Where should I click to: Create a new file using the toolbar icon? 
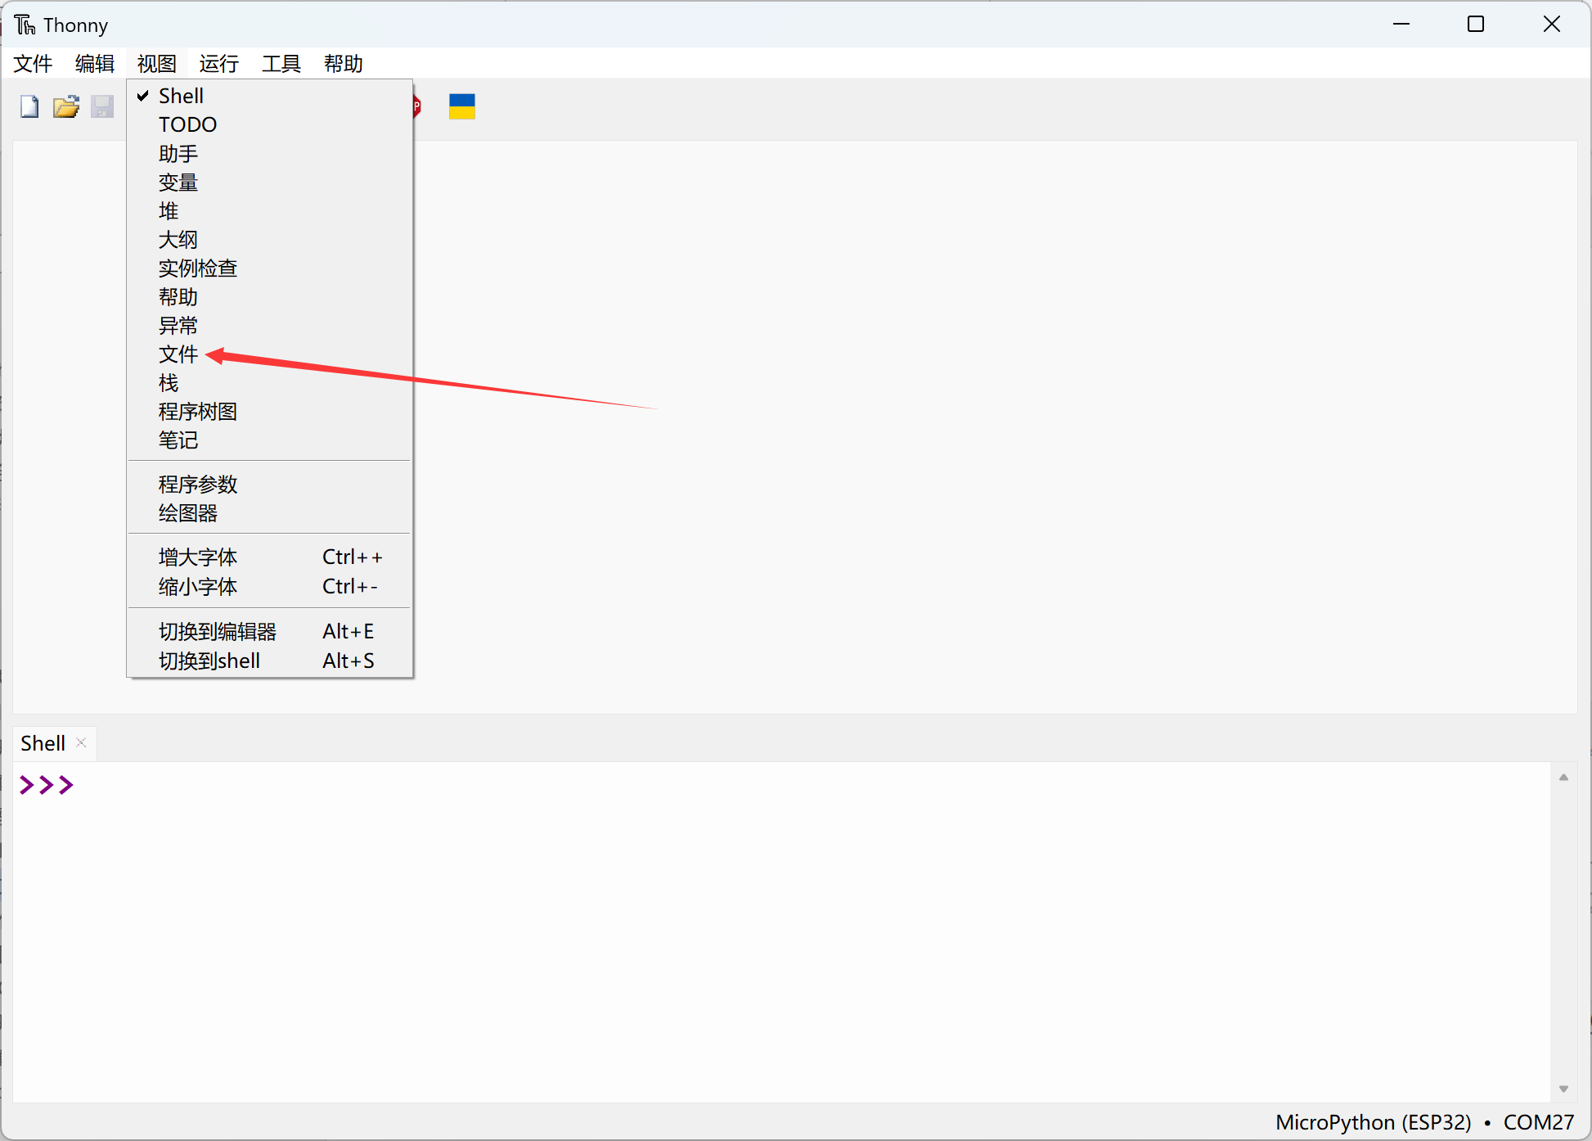click(29, 106)
